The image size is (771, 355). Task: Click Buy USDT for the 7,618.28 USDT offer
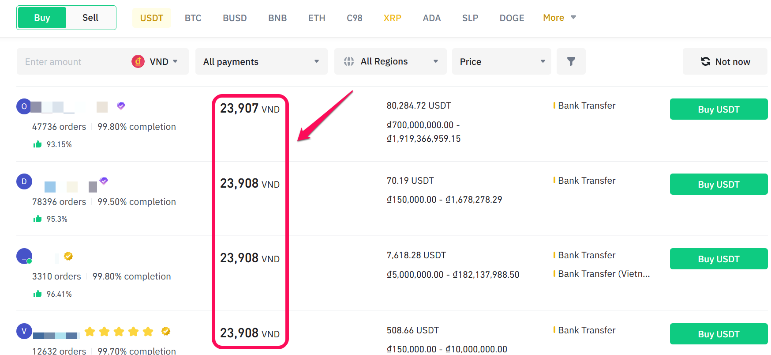pyautogui.click(x=719, y=259)
